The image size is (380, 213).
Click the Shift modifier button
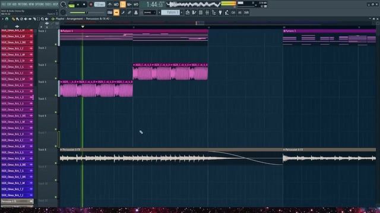[x=246, y=12]
